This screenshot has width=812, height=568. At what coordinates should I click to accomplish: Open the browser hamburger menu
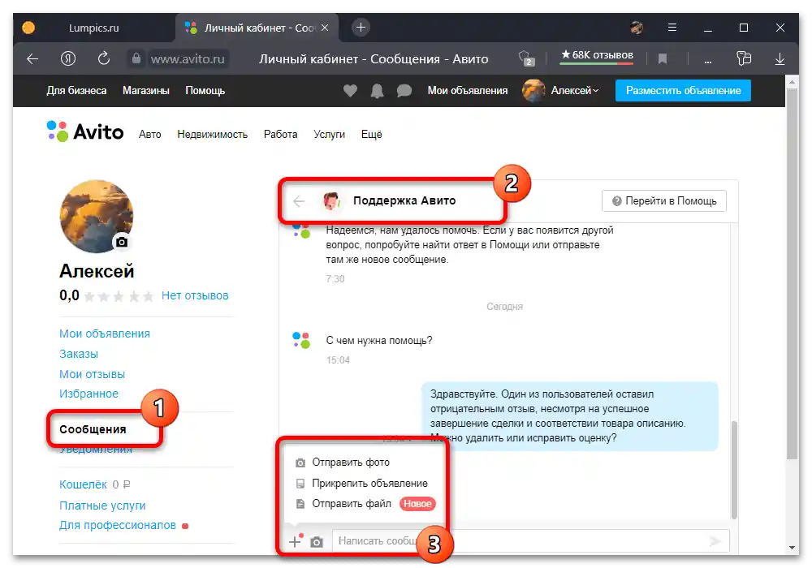point(672,28)
